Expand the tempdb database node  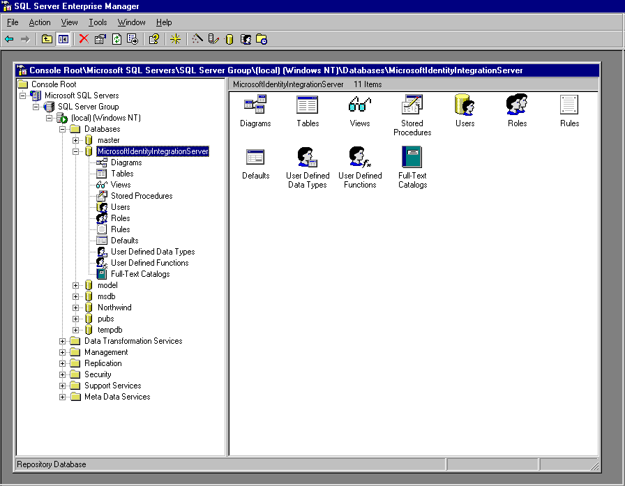coord(76,330)
